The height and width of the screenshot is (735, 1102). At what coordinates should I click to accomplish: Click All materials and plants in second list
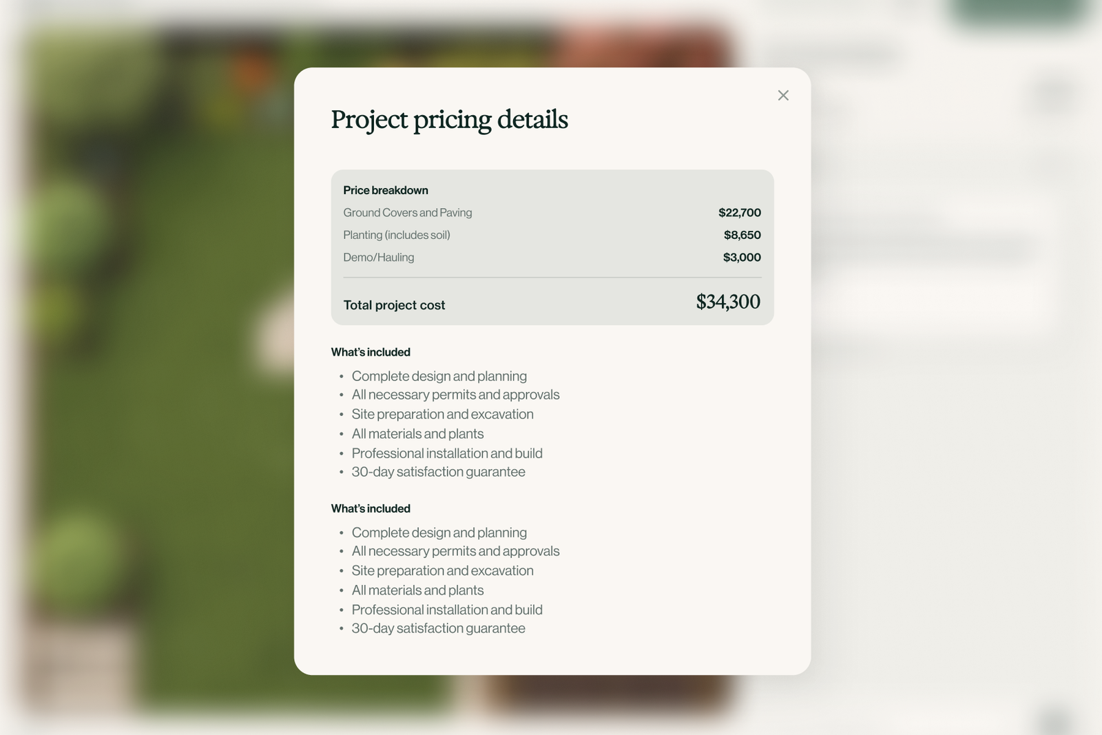[417, 590]
